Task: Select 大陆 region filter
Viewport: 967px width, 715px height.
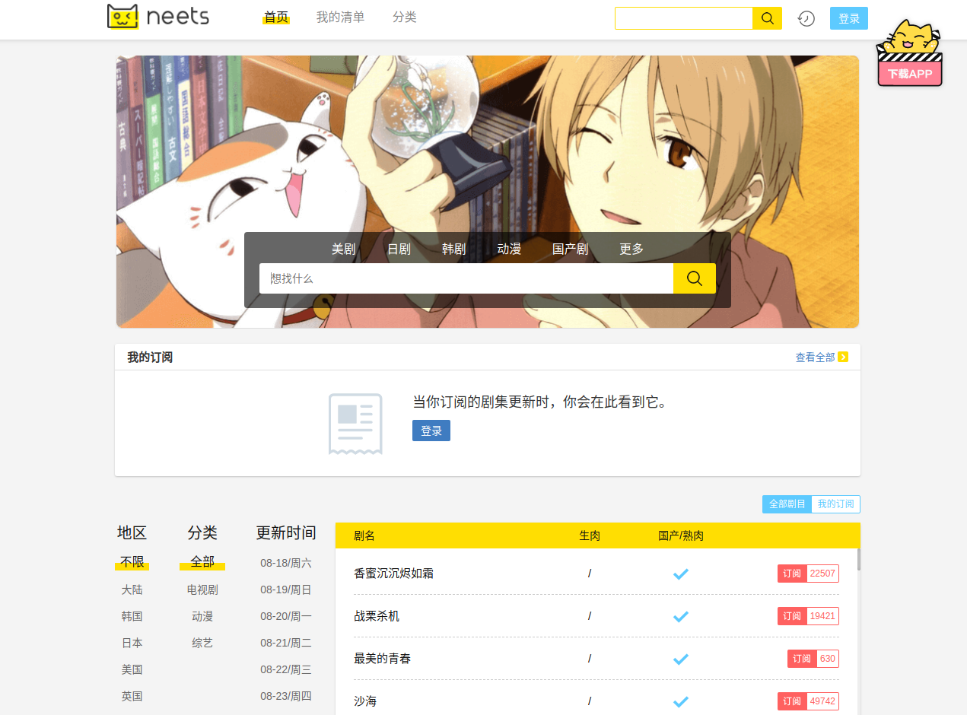Action: coord(132,589)
